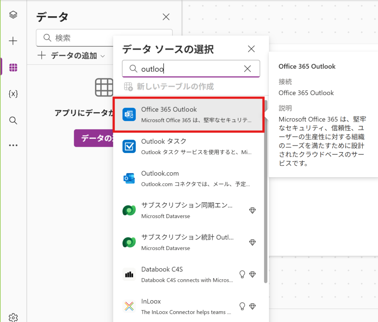378x322 pixels.
Task: Open the Search magnifier in left sidebar
Action: (x=13, y=120)
